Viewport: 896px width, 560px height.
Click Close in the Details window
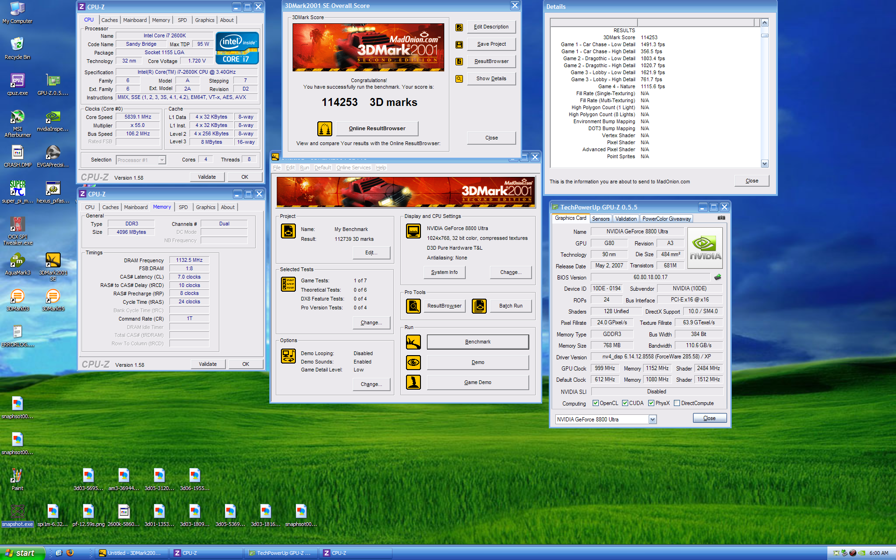pos(752,181)
